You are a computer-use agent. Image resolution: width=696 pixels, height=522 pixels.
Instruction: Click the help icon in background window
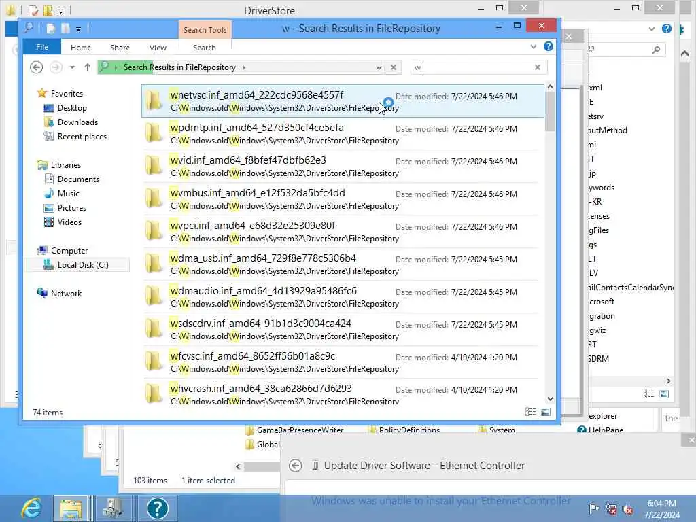(x=666, y=29)
